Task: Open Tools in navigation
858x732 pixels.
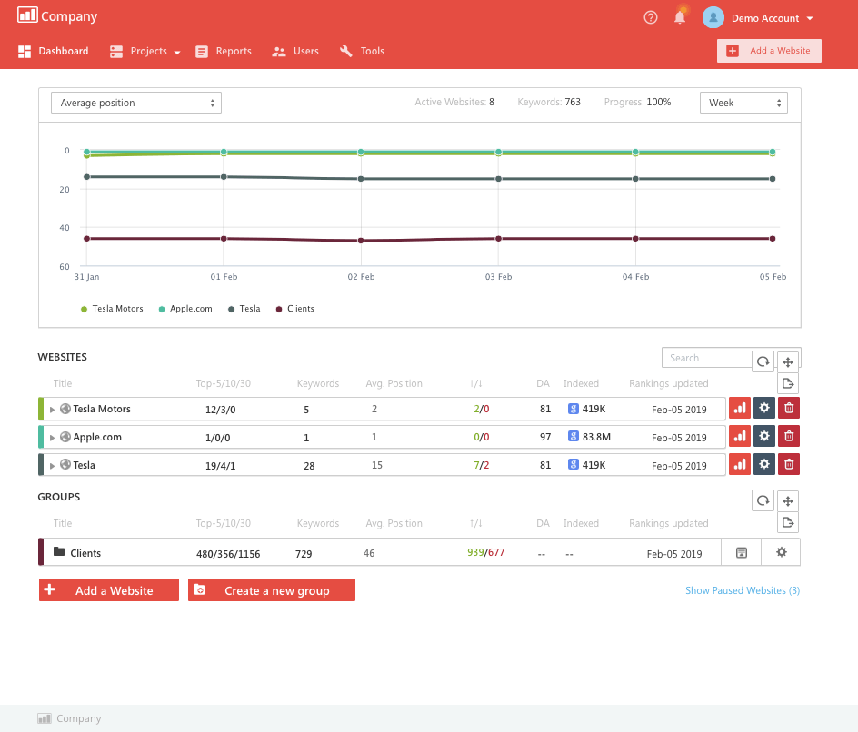Action: [362, 52]
